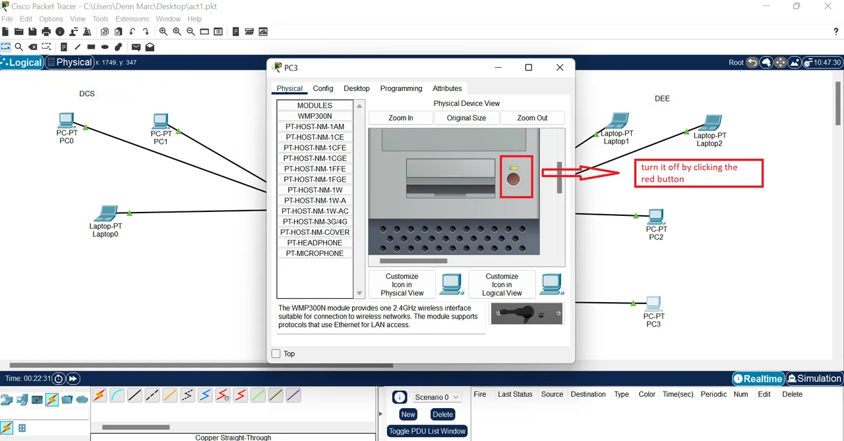Click the Save disk icon in toolbar
The image size is (844, 441).
(32, 32)
